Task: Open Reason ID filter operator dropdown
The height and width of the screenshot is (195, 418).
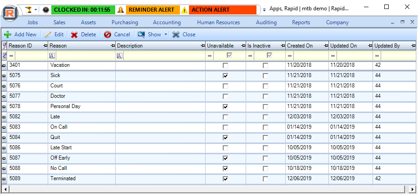Action: pyautogui.click(x=11, y=56)
